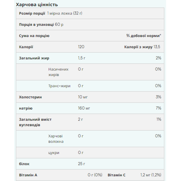This screenshot has width=181, height=181.
Task: Click the 7% sodium daily value
Action: [159, 108]
